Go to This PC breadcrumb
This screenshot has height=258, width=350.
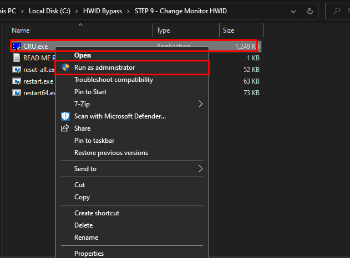pos(8,11)
